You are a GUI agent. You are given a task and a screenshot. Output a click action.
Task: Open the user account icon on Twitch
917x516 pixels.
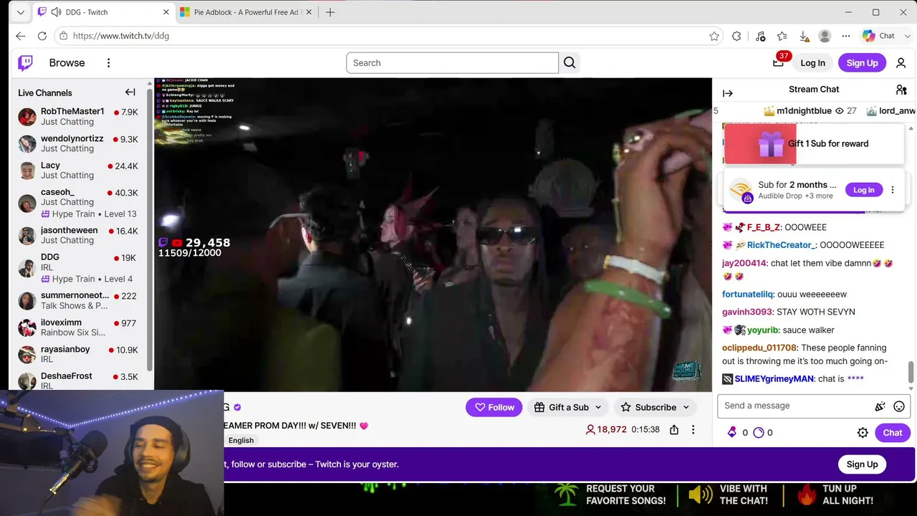pyautogui.click(x=901, y=63)
